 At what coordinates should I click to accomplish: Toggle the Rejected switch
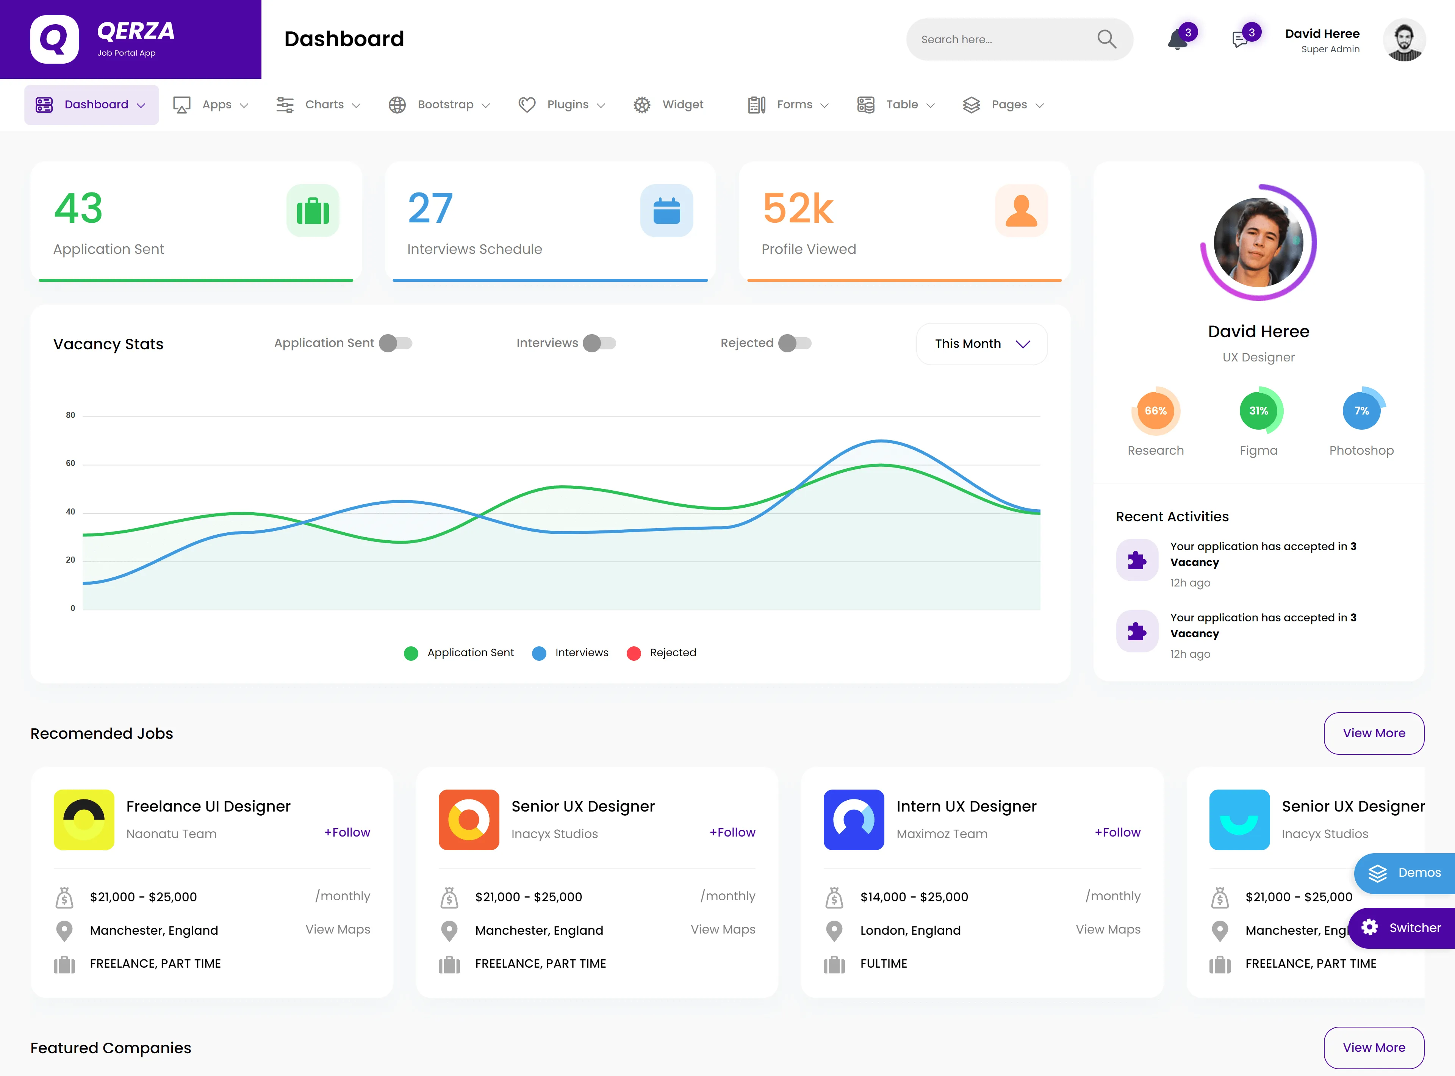[x=795, y=343]
